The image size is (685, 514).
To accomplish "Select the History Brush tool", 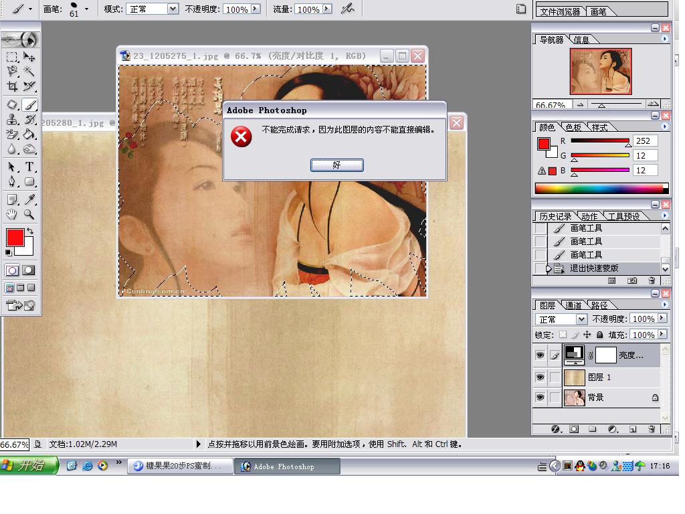I will pos(29,119).
